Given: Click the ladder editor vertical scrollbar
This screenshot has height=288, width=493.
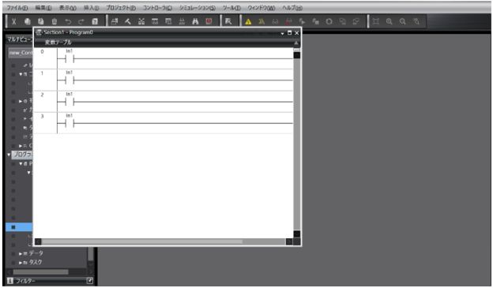Looking at the screenshot, I should pyautogui.click(x=296, y=144).
